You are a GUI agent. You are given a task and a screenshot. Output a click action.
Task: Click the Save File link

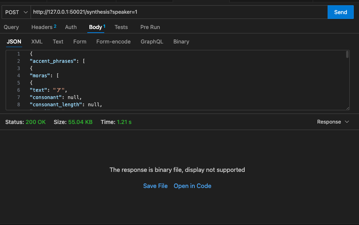coord(155,186)
